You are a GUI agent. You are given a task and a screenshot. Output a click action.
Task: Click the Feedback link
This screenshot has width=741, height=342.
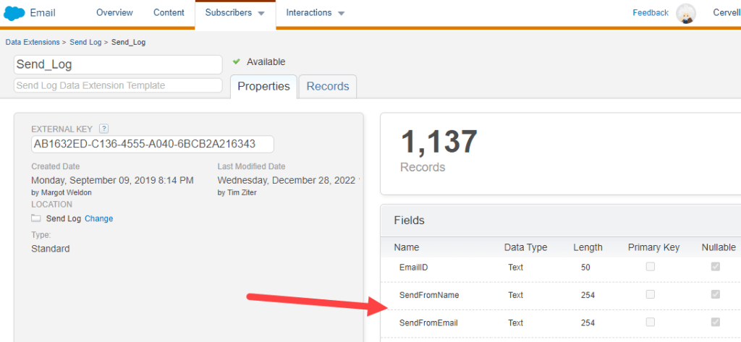pyautogui.click(x=651, y=13)
